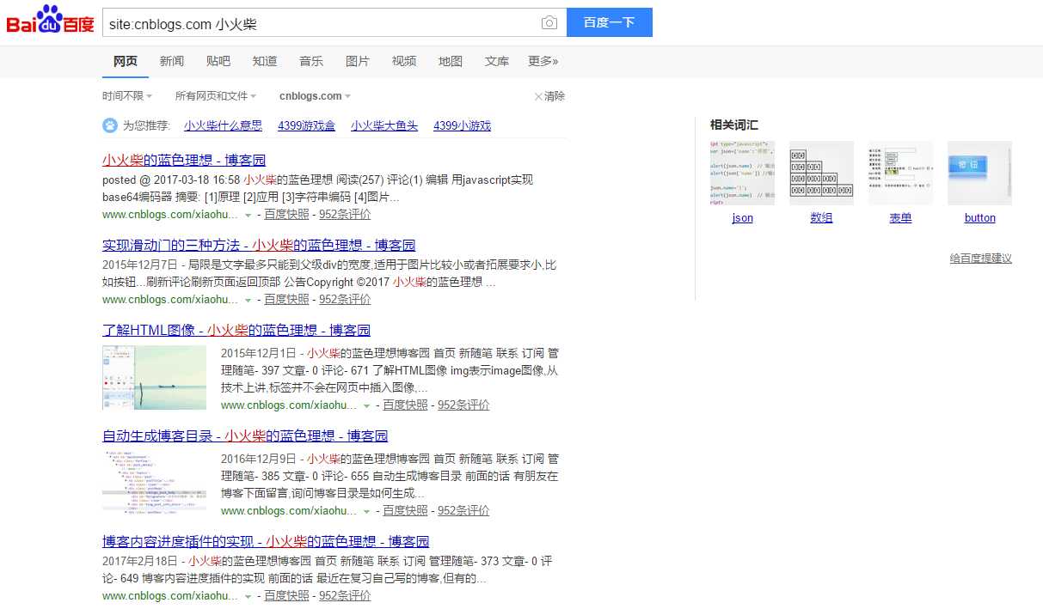This screenshot has height=609, width=1043.
Task: Expand URL arrow under 小火柴的蓝色理想 result
Action: click(x=248, y=215)
